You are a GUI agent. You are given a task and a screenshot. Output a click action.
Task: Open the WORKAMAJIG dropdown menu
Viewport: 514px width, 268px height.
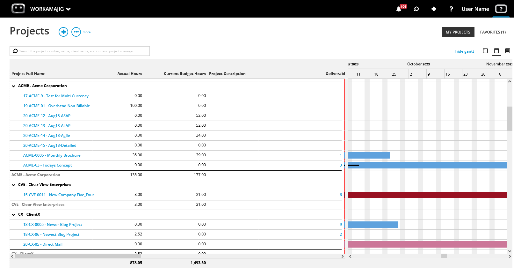(50, 9)
